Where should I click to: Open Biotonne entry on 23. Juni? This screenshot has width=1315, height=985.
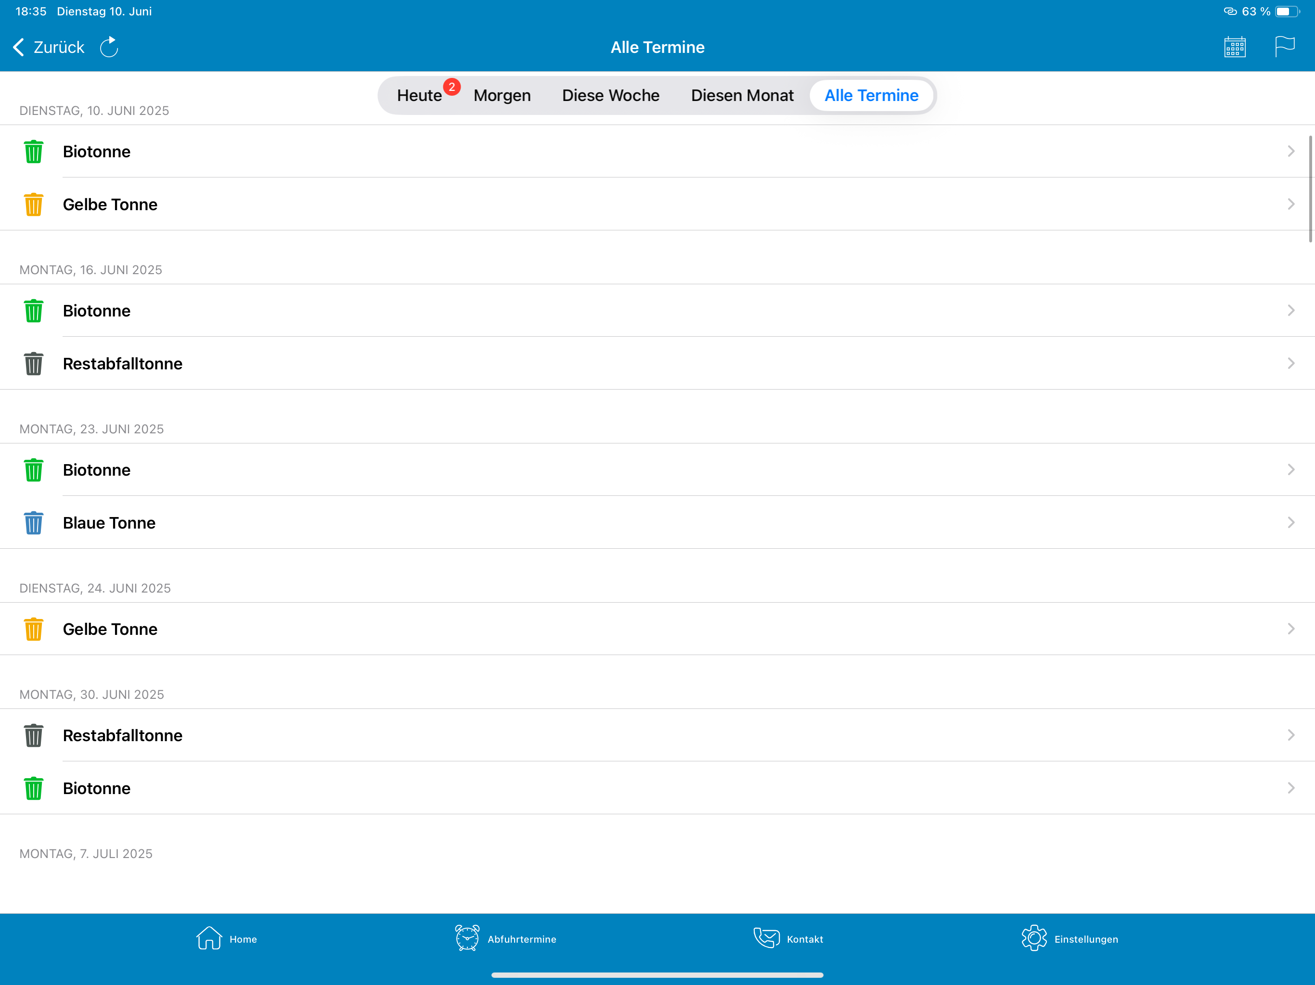point(657,469)
